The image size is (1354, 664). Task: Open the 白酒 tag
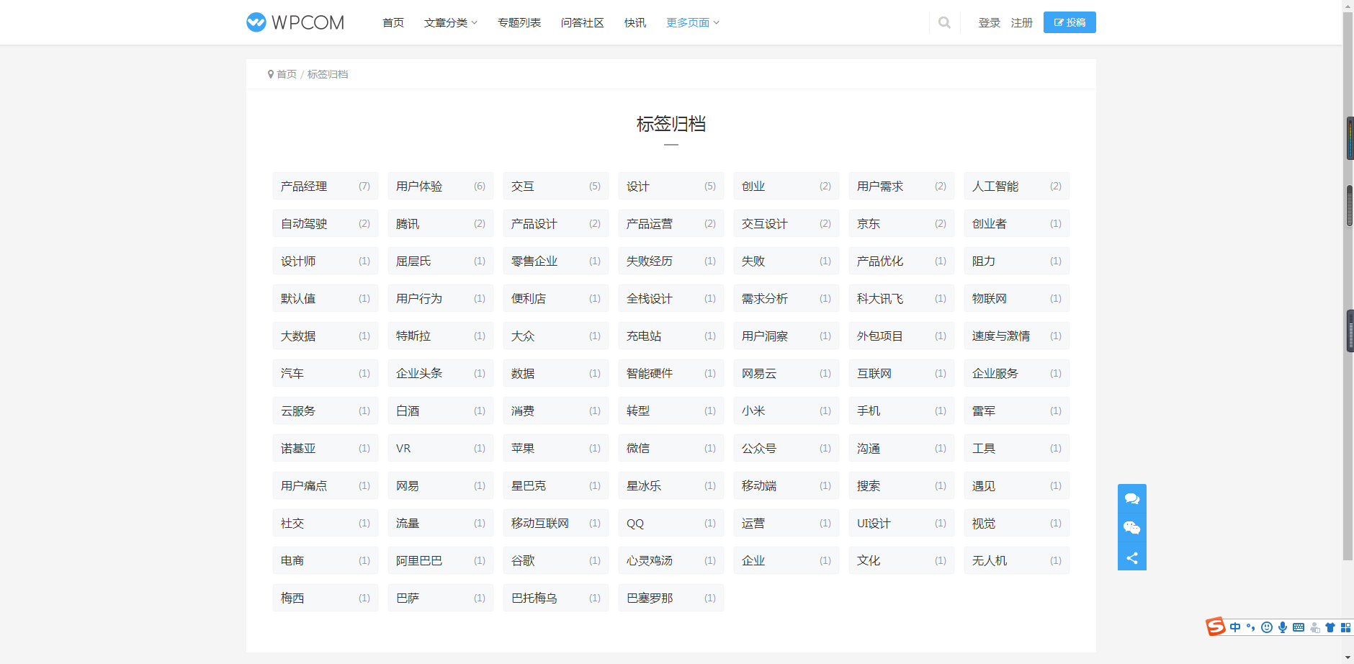(441, 410)
